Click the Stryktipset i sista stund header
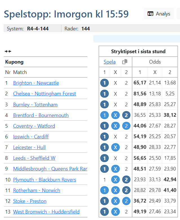Viewport: 180px width, 220px height. (x=138, y=51)
